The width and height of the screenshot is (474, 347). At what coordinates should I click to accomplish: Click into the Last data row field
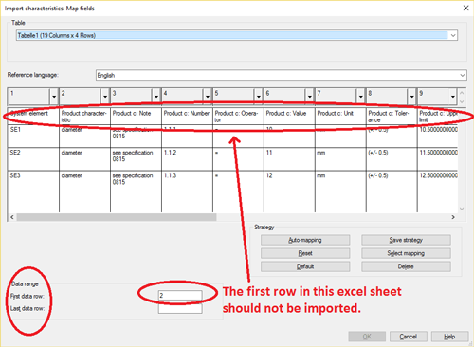[x=180, y=308]
